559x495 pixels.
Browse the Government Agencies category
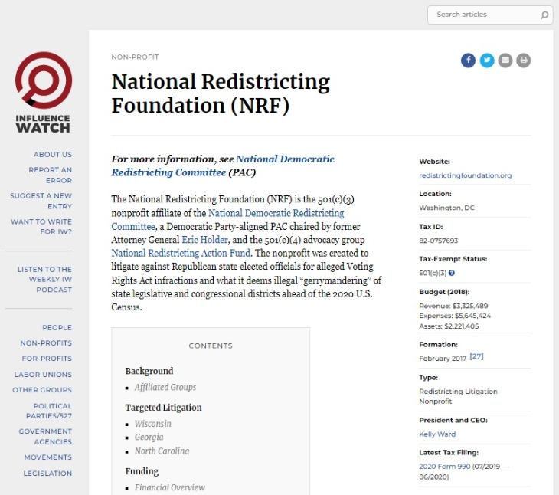[x=45, y=437]
